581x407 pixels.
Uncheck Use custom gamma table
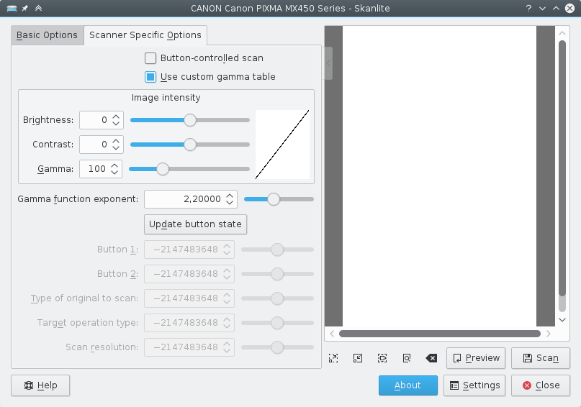coord(150,77)
